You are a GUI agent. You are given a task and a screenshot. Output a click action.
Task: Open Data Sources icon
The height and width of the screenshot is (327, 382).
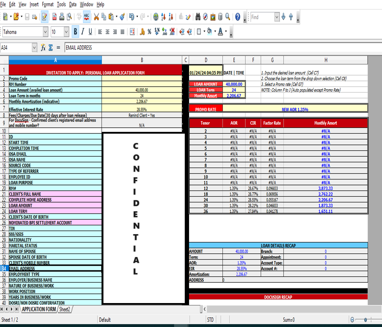coord(220,17)
